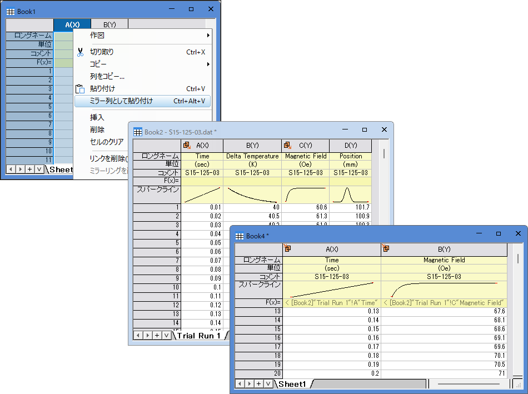
Task: Click the previous sheet arrow in Book2
Action: tap(138, 336)
